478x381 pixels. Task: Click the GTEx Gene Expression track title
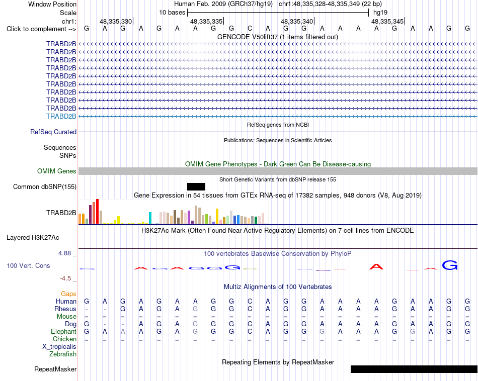click(x=278, y=195)
